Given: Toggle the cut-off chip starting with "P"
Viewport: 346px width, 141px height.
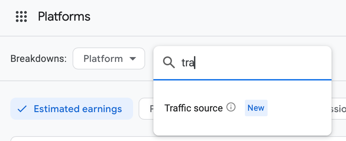Looking at the screenshot, I should pyautogui.click(x=146, y=109).
